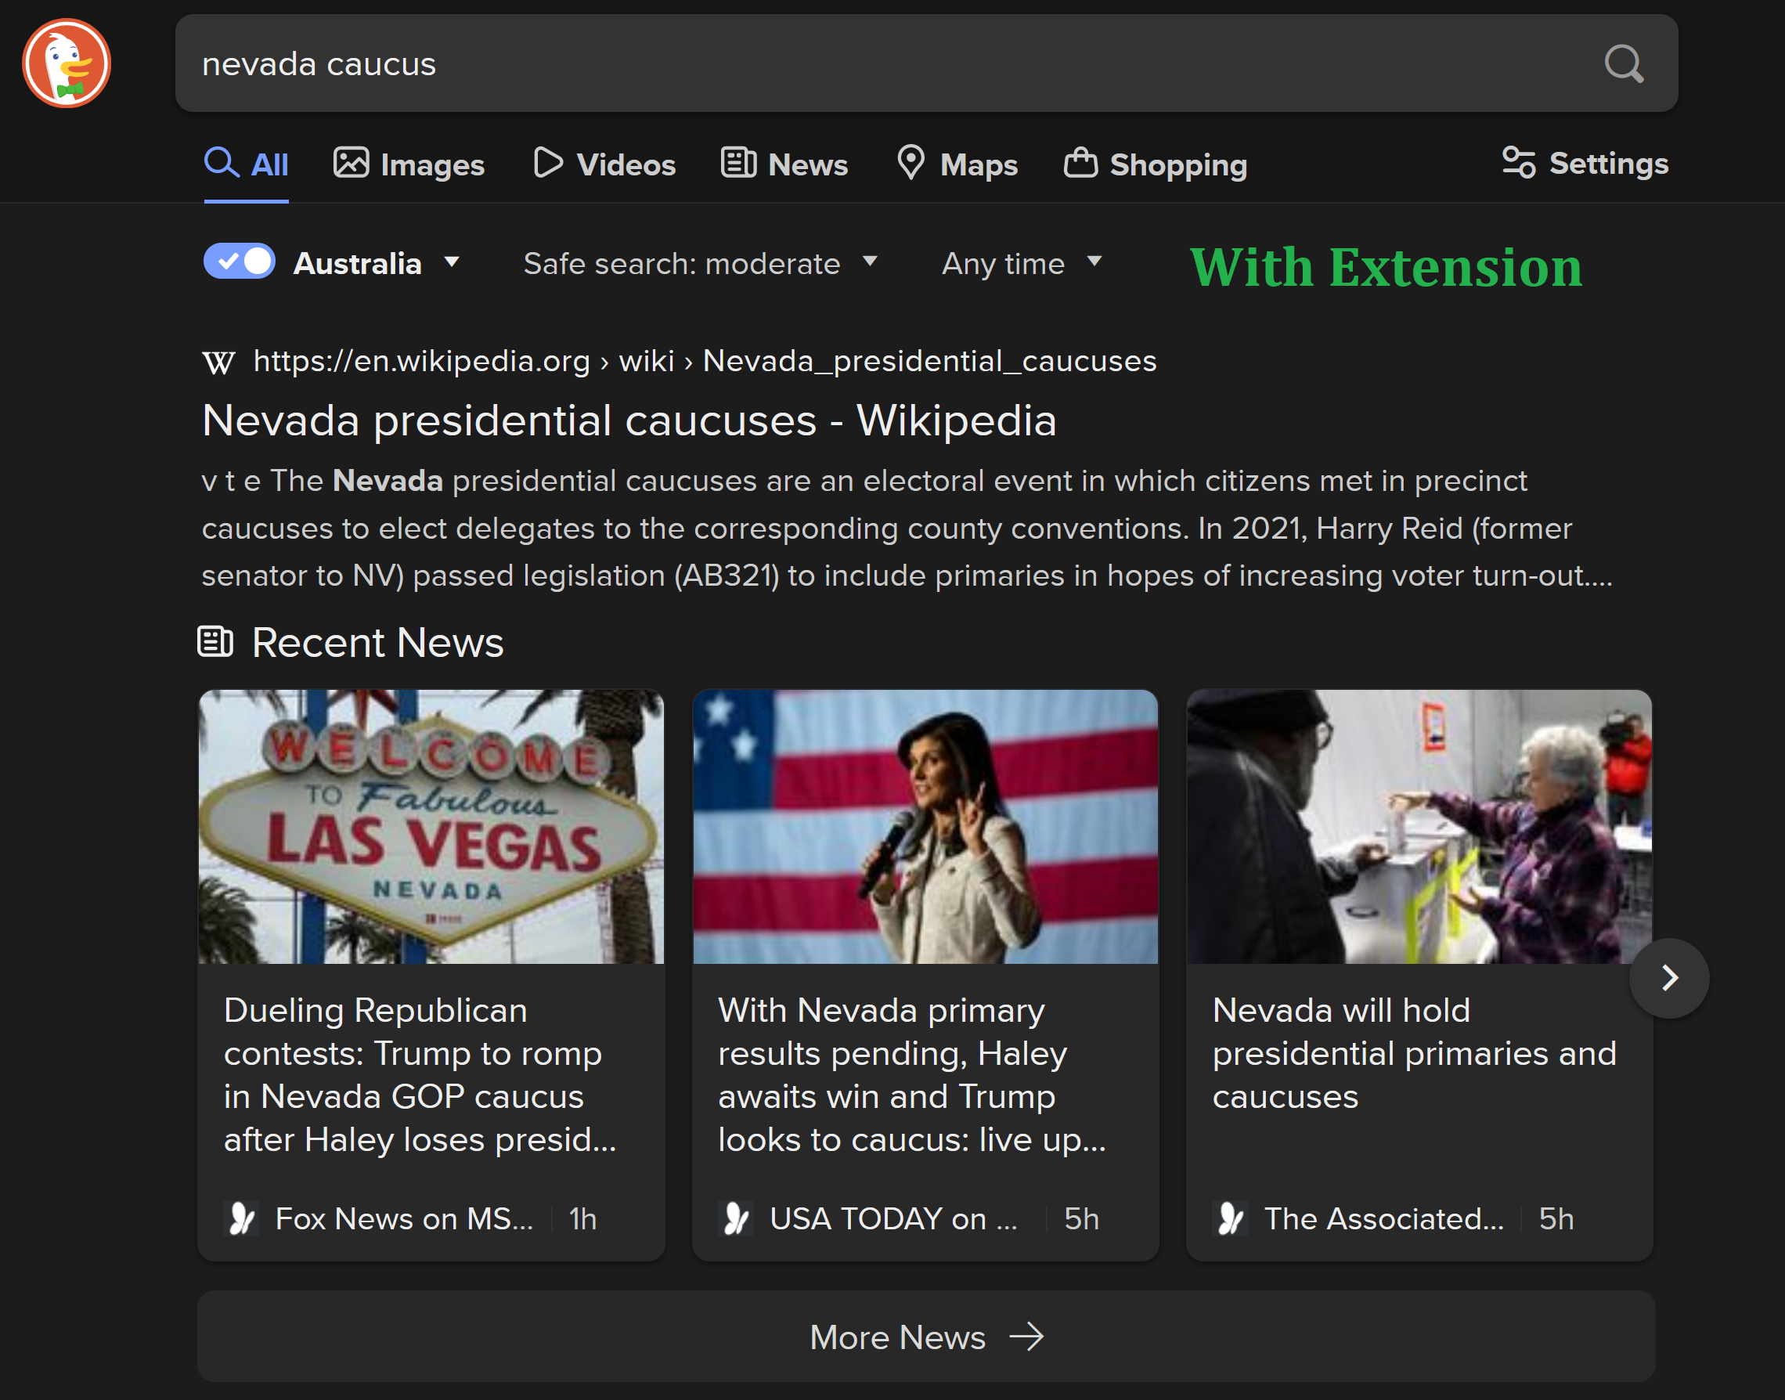Click the DuckDuckGo logo
Image resolution: width=1785 pixels, height=1400 pixels.
coord(67,63)
